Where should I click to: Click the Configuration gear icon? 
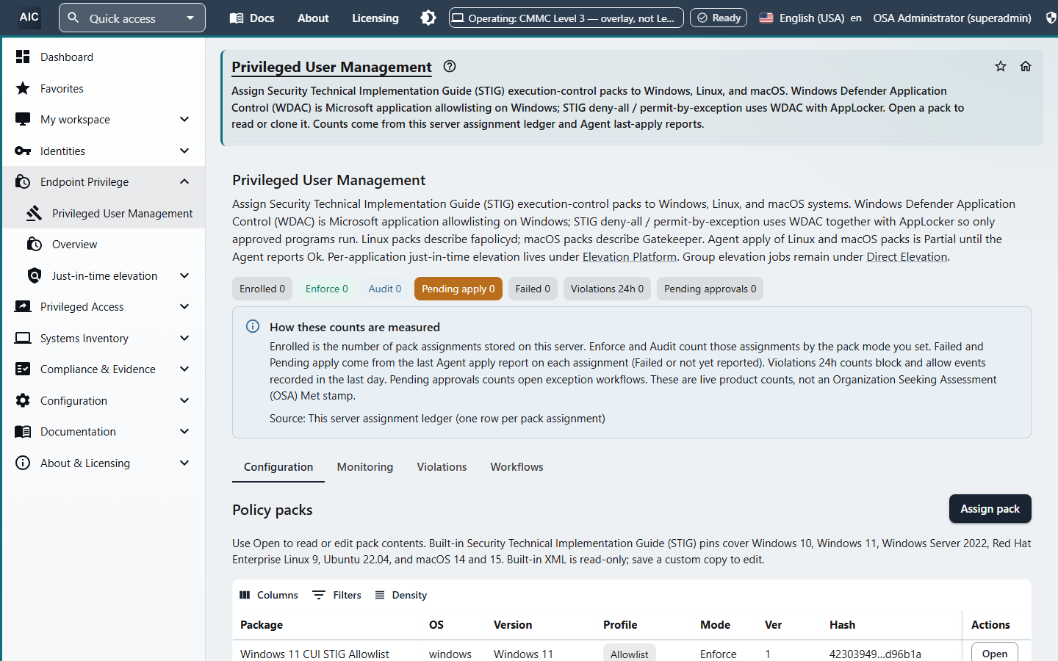pyautogui.click(x=23, y=400)
